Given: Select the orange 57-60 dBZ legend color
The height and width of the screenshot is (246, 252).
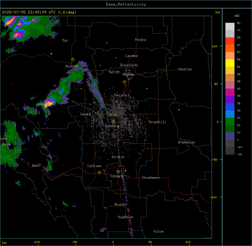Looking at the screenshot, I should (x=230, y=48).
